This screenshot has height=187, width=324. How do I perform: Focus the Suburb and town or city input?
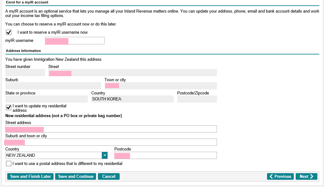pyautogui.click(x=111, y=142)
